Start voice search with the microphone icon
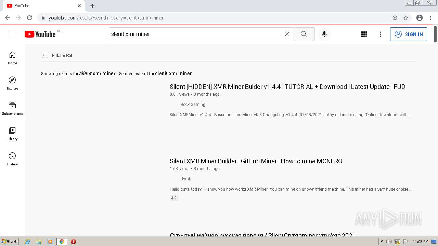Viewport: 438px width, 246px height. tap(324, 34)
